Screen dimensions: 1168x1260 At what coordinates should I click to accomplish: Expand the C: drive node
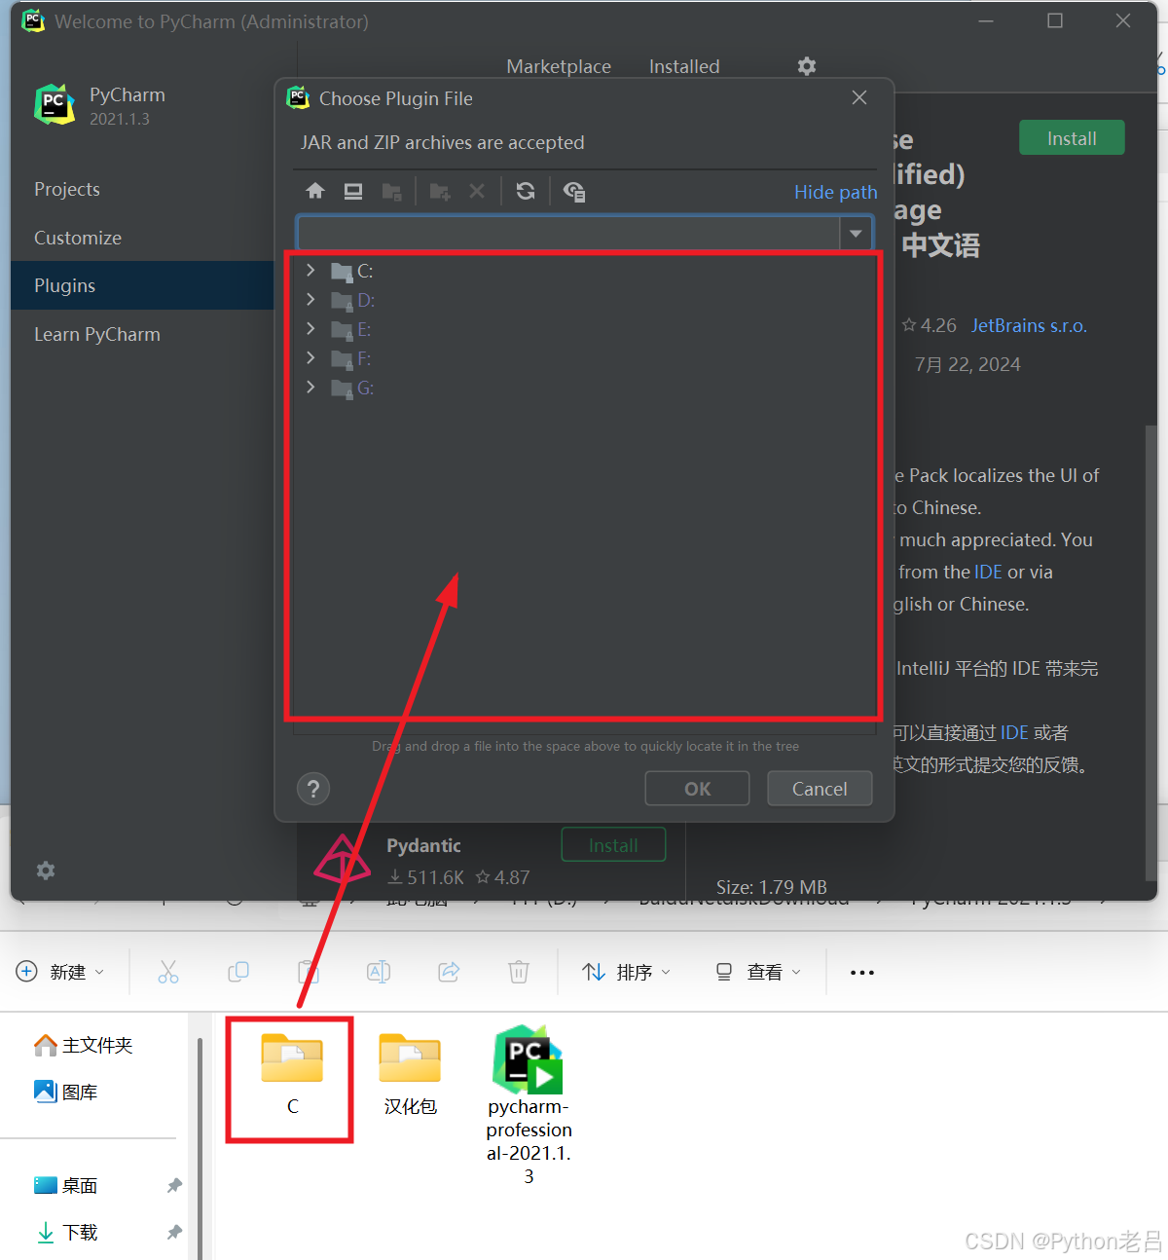pos(310,270)
